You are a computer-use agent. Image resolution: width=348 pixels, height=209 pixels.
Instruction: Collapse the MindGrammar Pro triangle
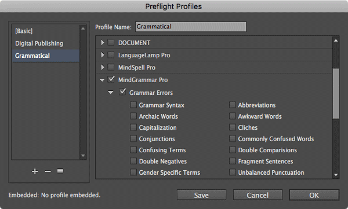102,80
